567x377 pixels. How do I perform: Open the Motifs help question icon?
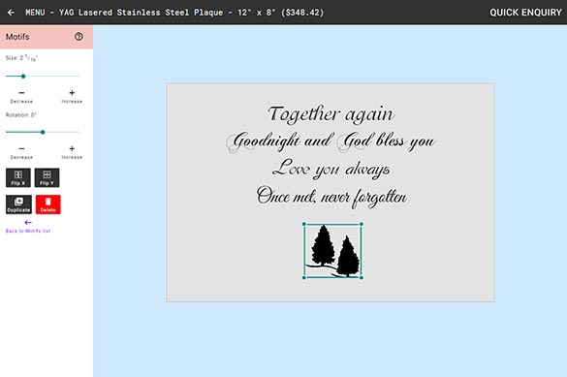click(79, 37)
